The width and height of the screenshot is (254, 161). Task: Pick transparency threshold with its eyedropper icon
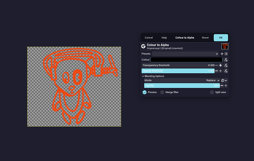coord(226,65)
